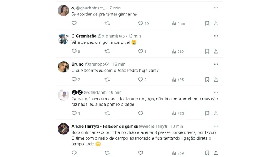Open @brunopp04 profile link
Screen dimensions: 279x157
click(x=98, y=64)
